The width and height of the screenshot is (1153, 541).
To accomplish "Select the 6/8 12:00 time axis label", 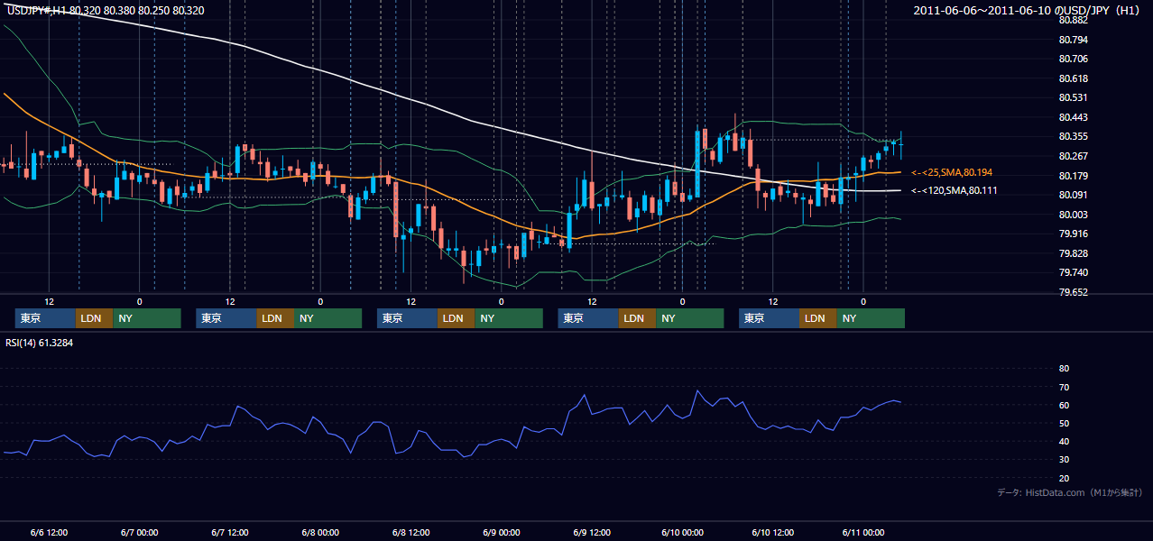I will 410,532.
